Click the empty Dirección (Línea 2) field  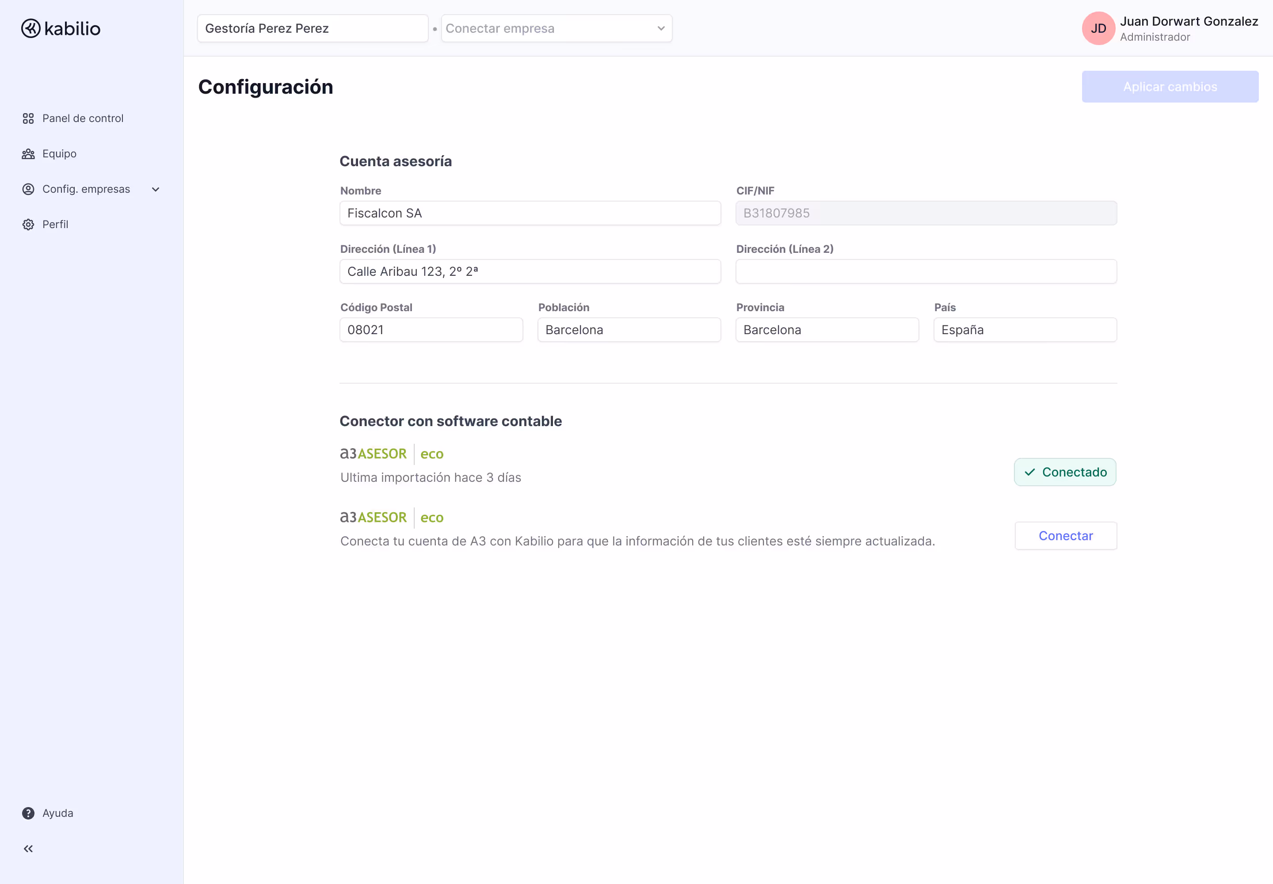point(926,271)
